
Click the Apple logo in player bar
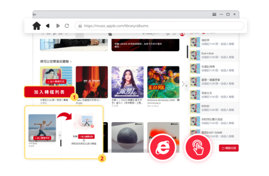(x=110, y=34)
